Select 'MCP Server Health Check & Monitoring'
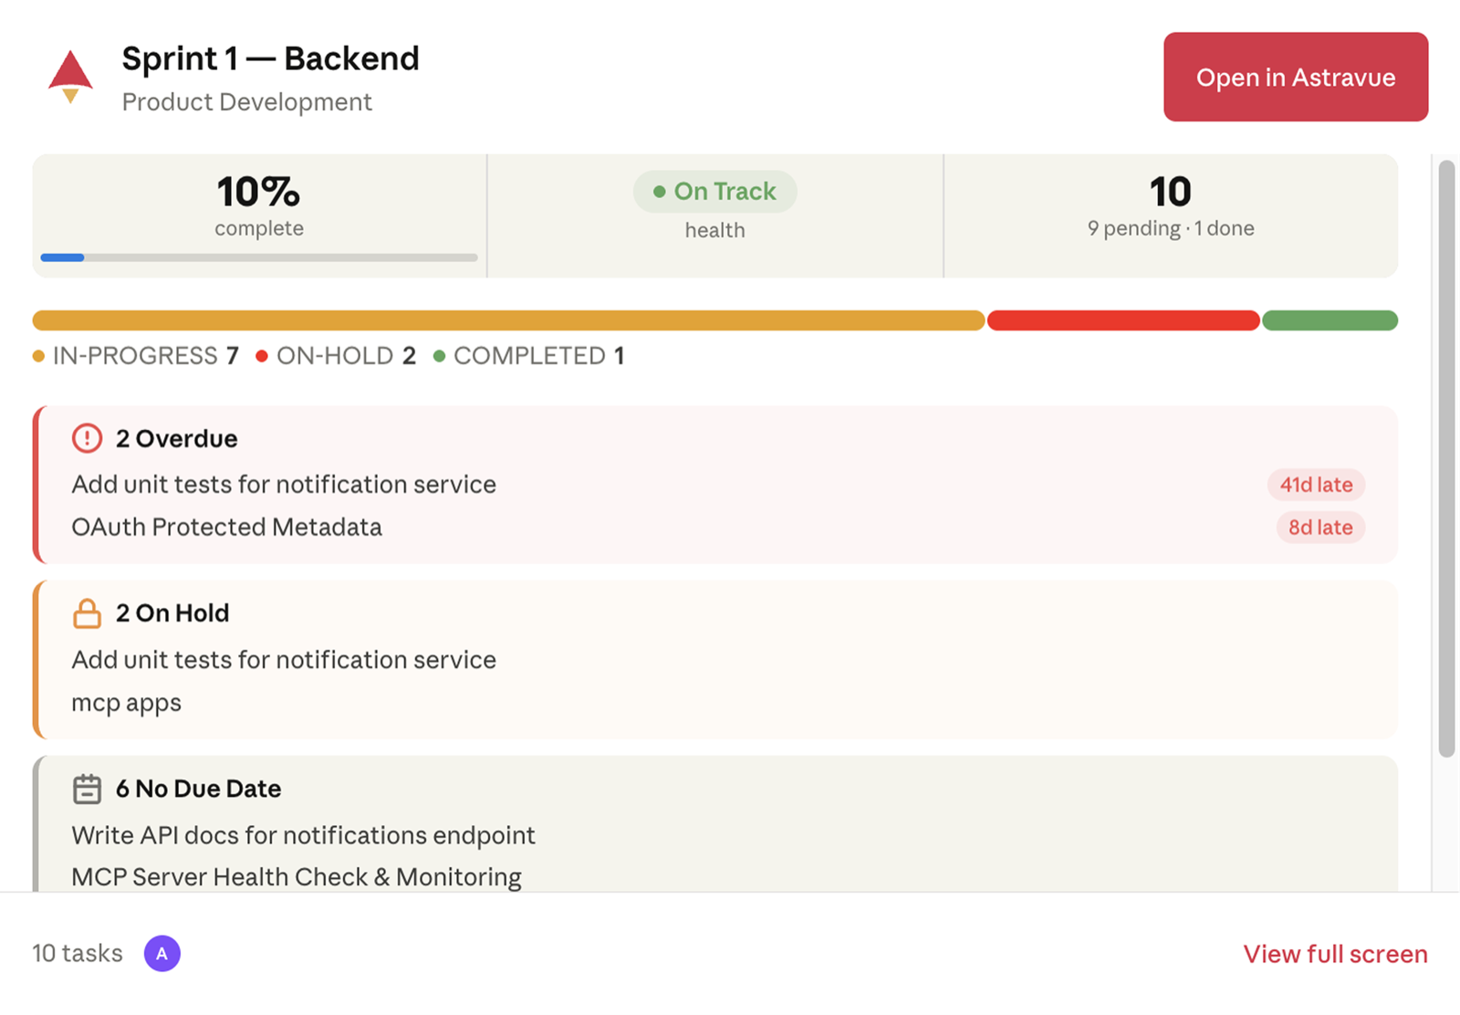The height and width of the screenshot is (1015, 1460). (297, 877)
